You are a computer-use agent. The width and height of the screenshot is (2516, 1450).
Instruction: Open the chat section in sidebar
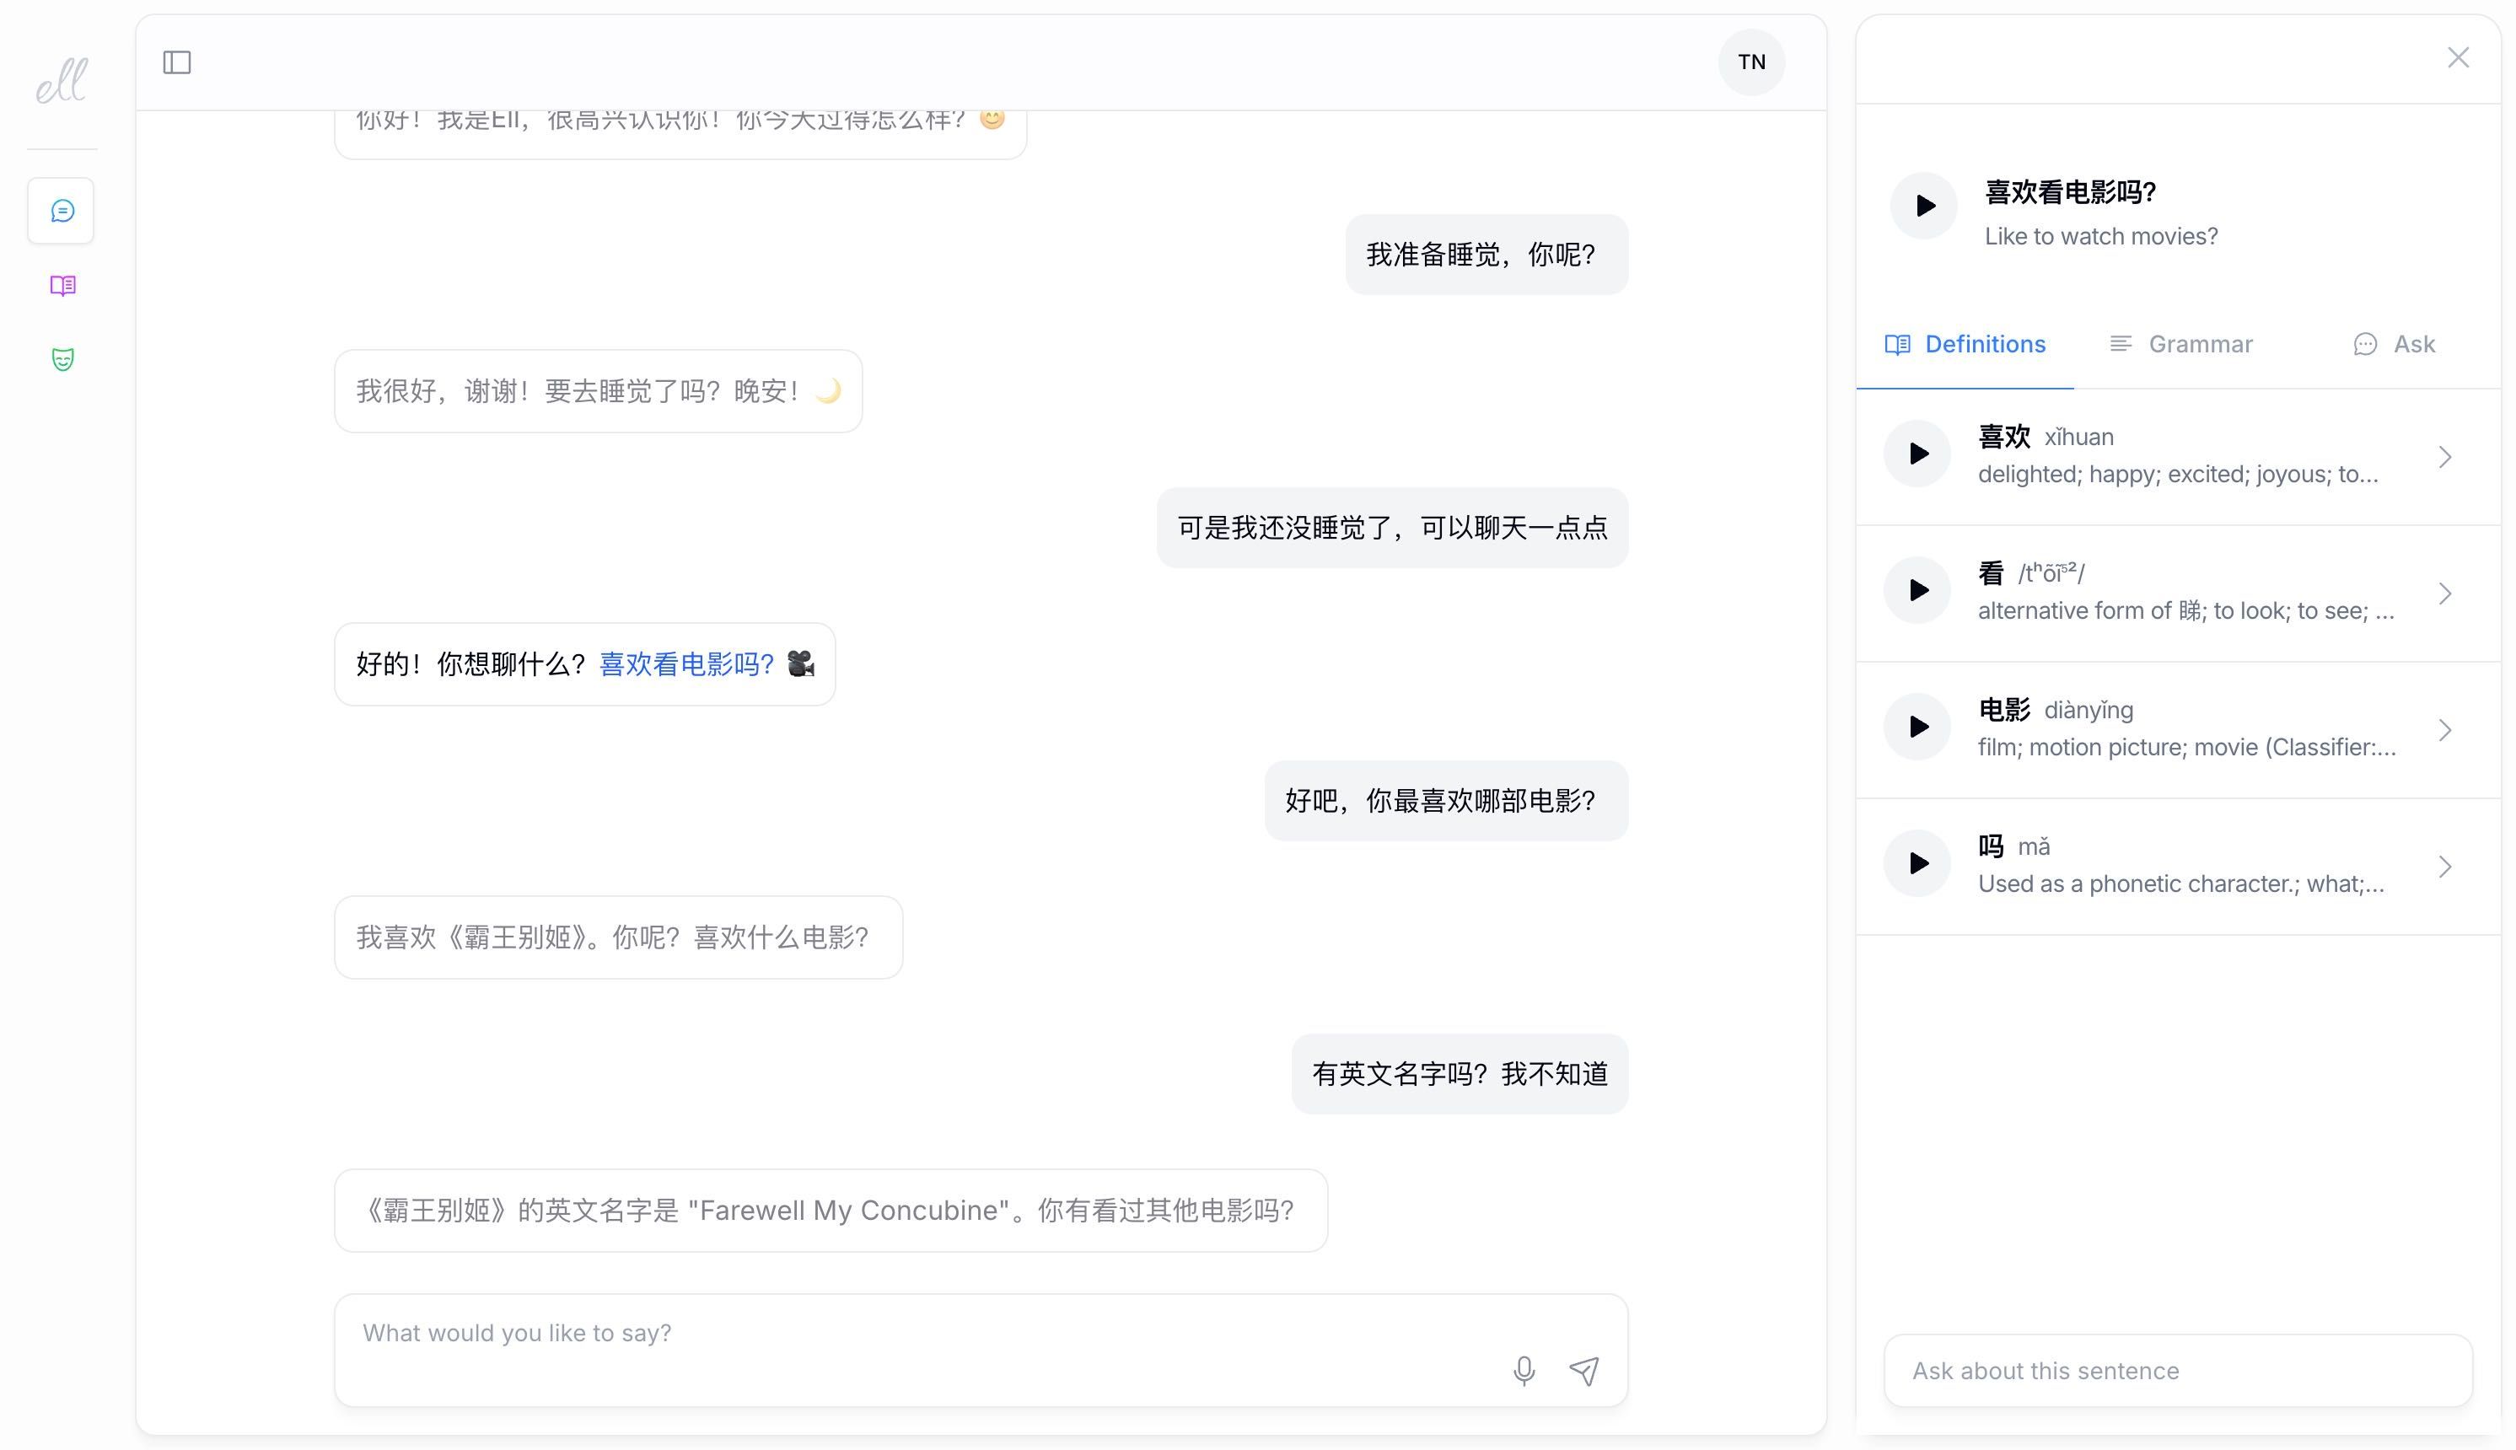[x=62, y=211]
